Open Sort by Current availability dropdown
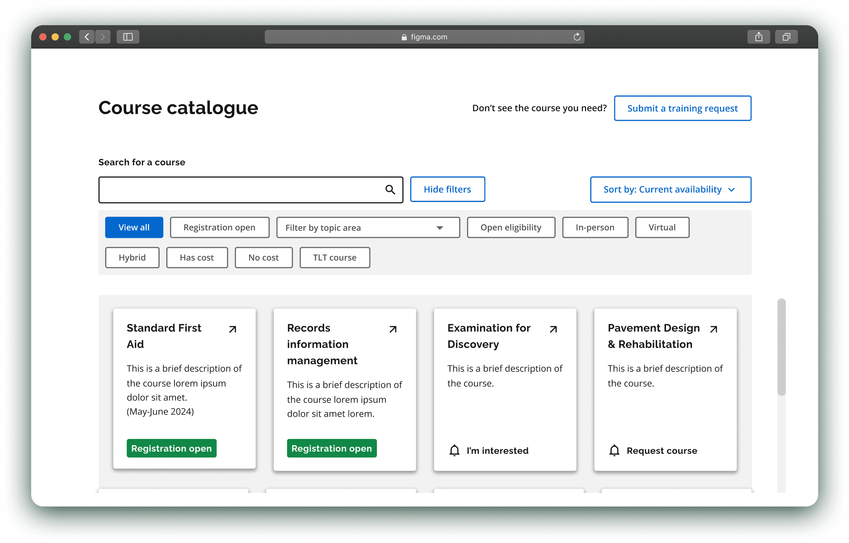The height and width of the screenshot is (543, 849). [670, 190]
